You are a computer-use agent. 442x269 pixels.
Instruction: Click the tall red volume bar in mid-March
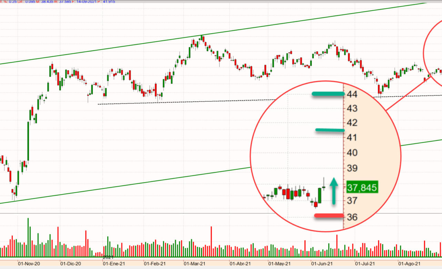211,241
